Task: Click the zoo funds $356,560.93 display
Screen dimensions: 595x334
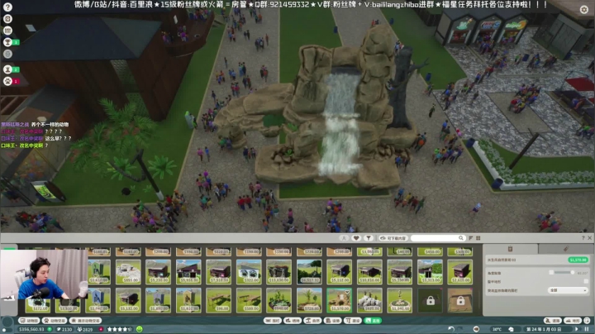Action: pyautogui.click(x=32, y=329)
